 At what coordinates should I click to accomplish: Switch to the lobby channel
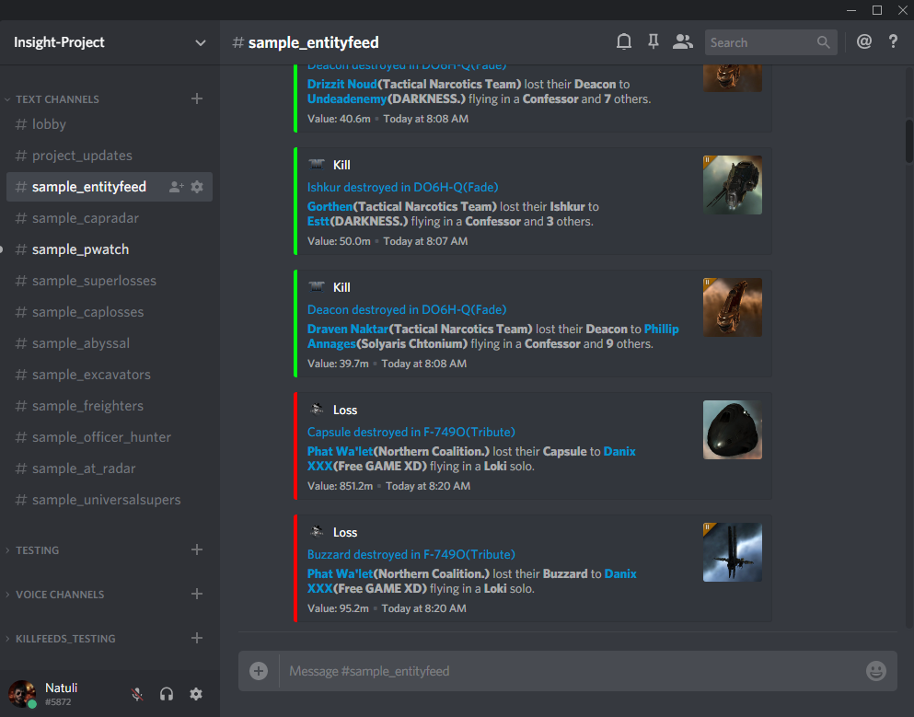(109, 124)
